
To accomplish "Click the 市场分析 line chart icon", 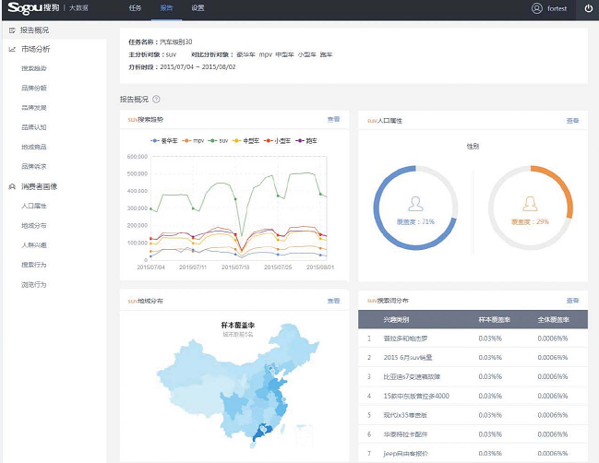I will point(12,49).
